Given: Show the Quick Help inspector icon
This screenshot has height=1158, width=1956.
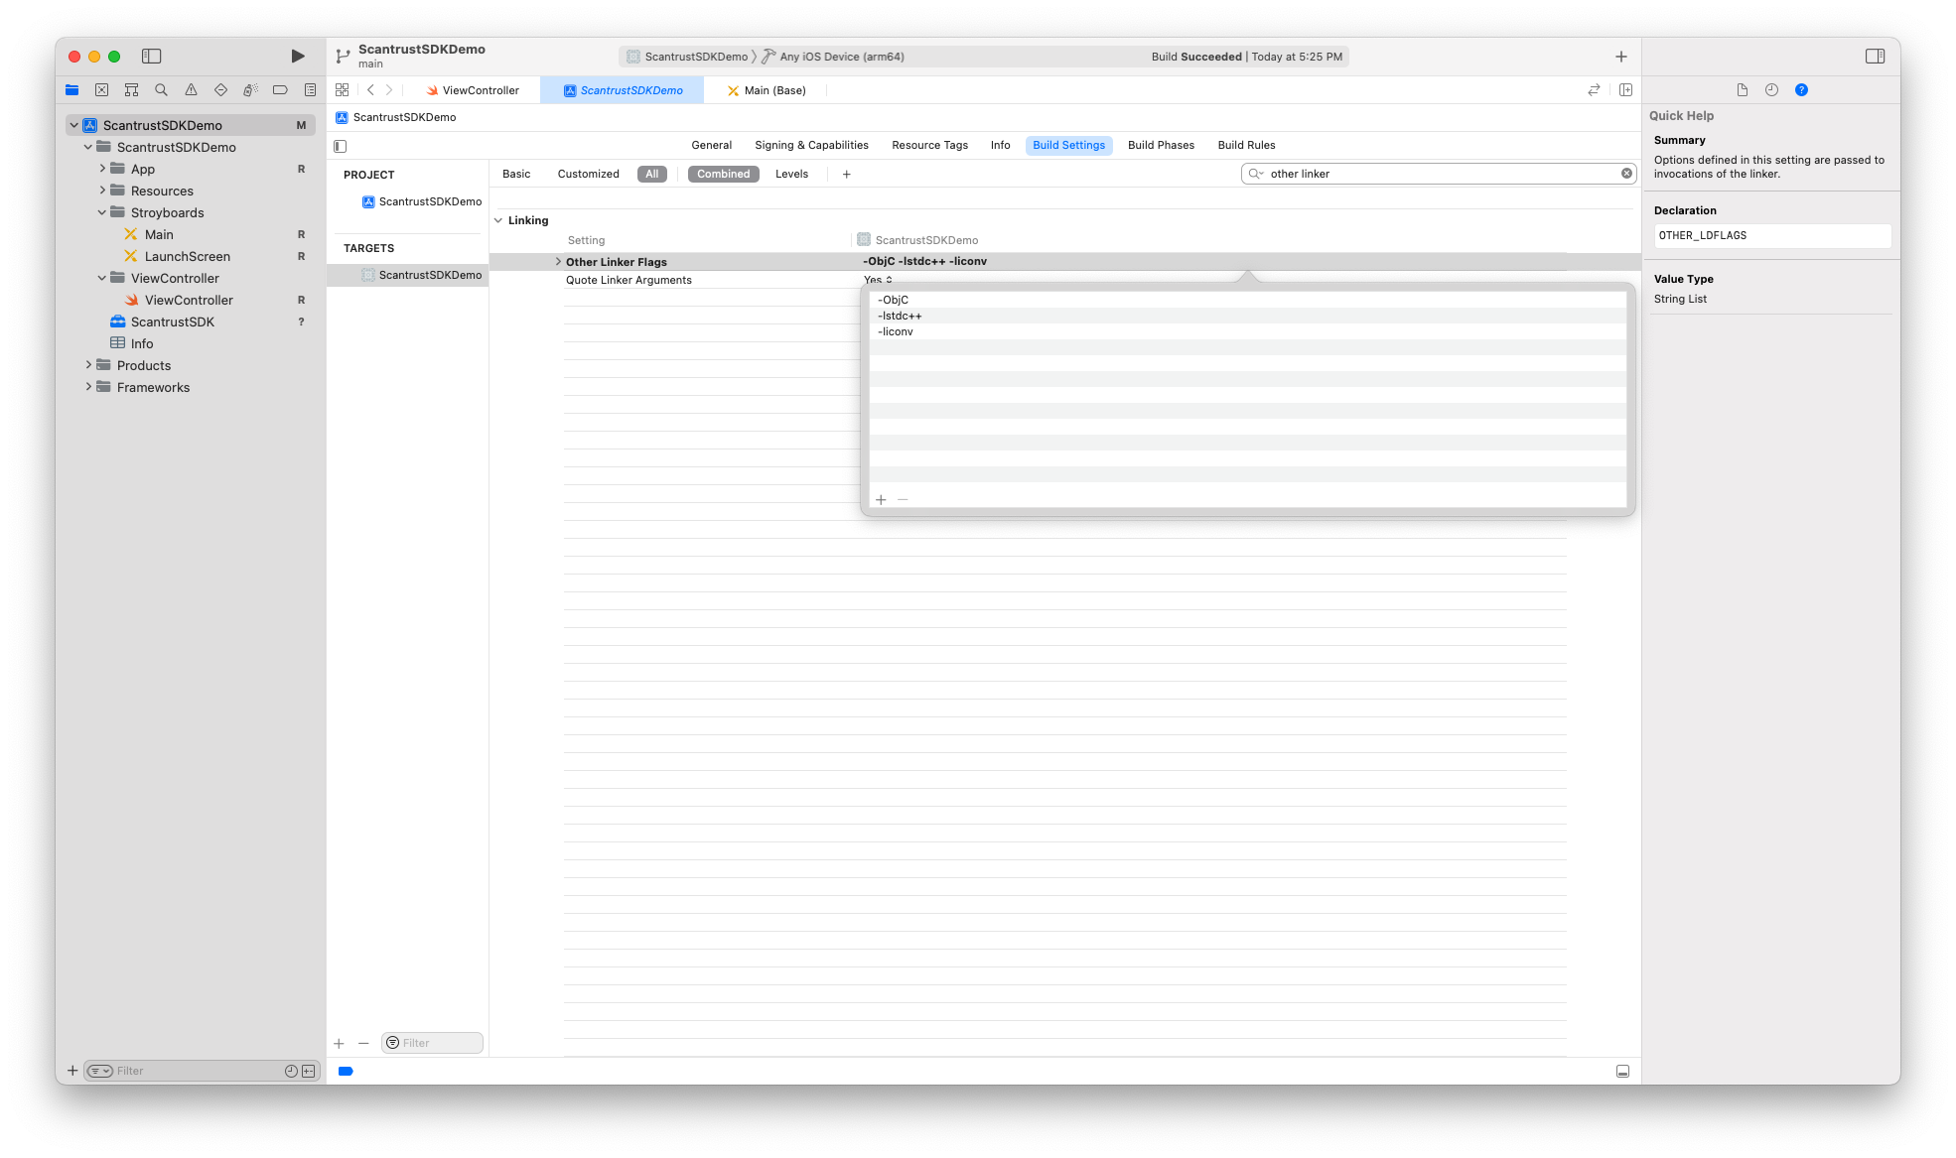Looking at the screenshot, I should pyautogui.click(x=1801, y=90).
